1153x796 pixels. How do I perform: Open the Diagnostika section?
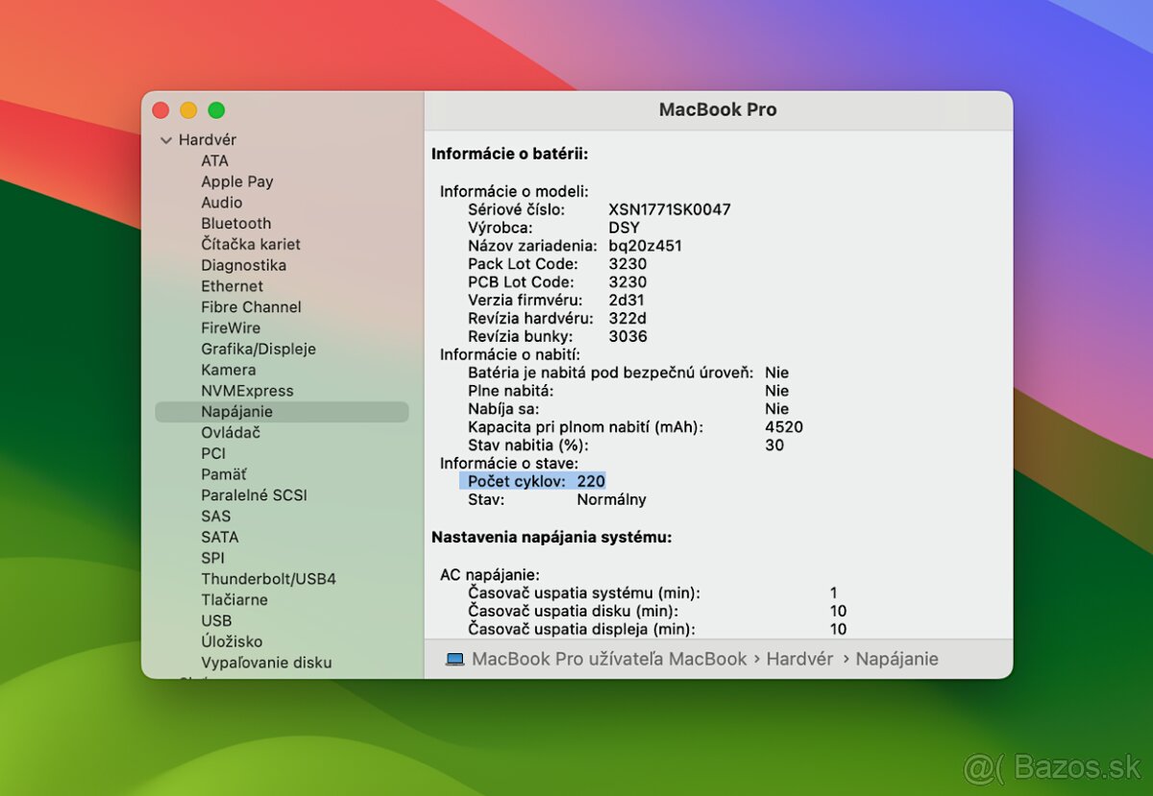(244, 265)
